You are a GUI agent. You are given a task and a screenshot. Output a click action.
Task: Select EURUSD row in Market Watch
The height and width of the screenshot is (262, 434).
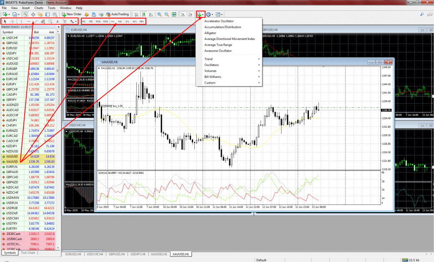[13, 48]
